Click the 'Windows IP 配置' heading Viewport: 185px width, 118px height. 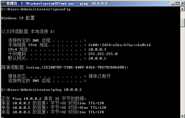coord(18,18)
